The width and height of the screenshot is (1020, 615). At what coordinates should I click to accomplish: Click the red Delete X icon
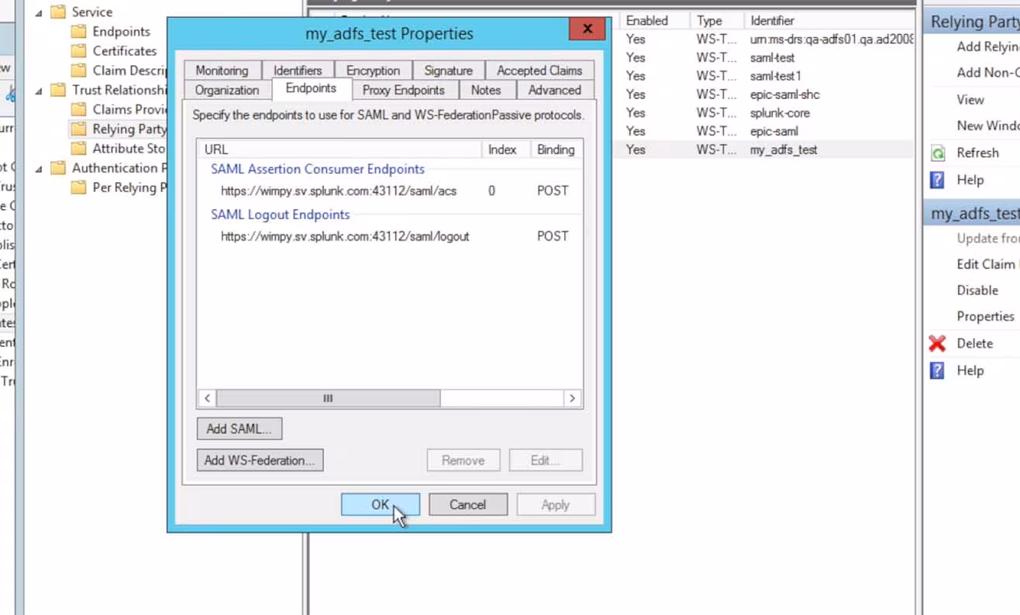tap(938, 343)
